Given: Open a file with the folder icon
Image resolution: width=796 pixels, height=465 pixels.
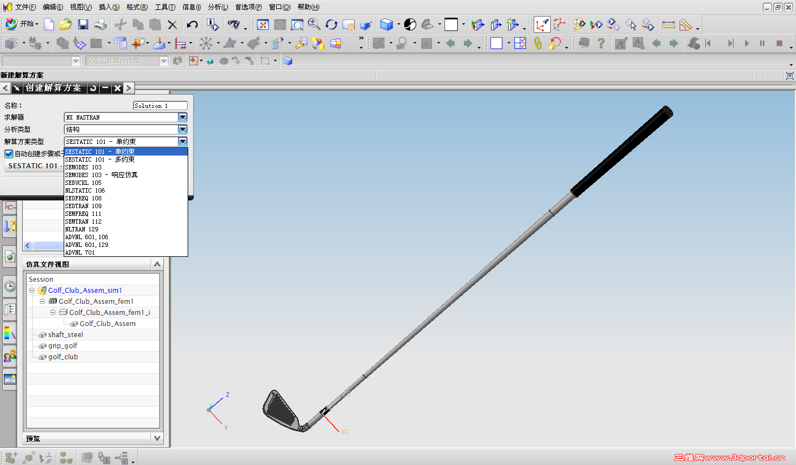Looking at the screenshot, I should (x=66, y=24).
